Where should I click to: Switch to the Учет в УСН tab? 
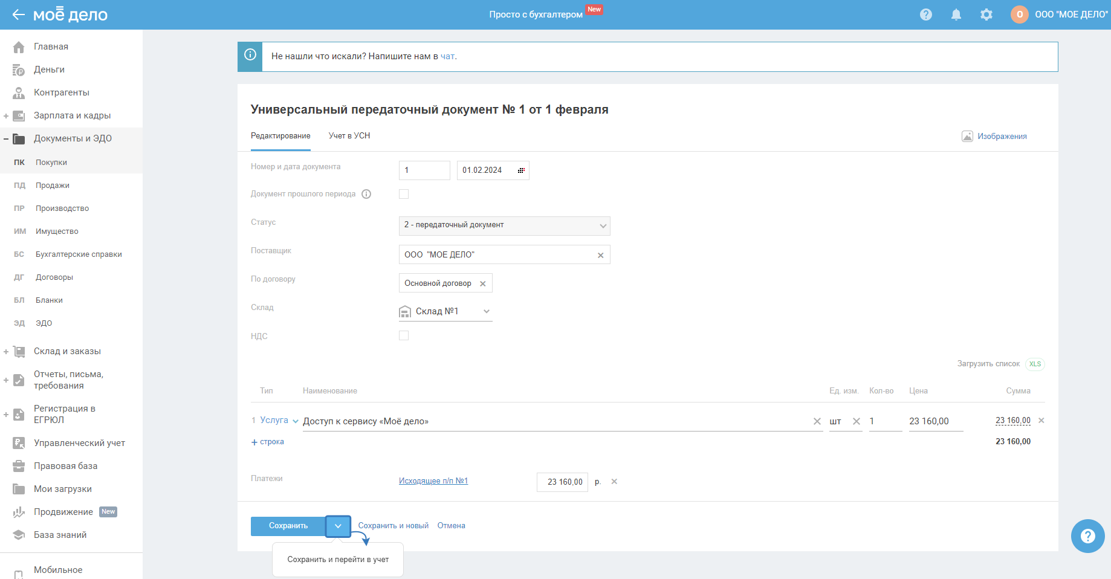point(349,136)
